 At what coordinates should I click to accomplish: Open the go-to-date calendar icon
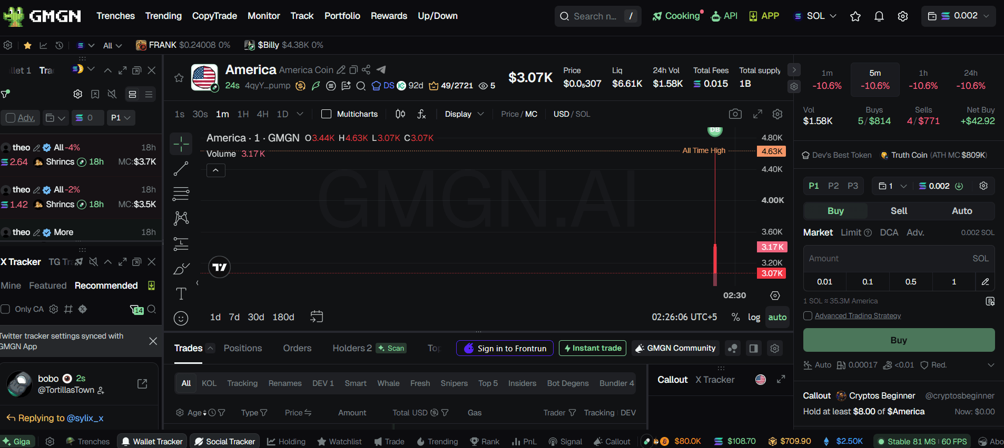(x=317, y=317)
